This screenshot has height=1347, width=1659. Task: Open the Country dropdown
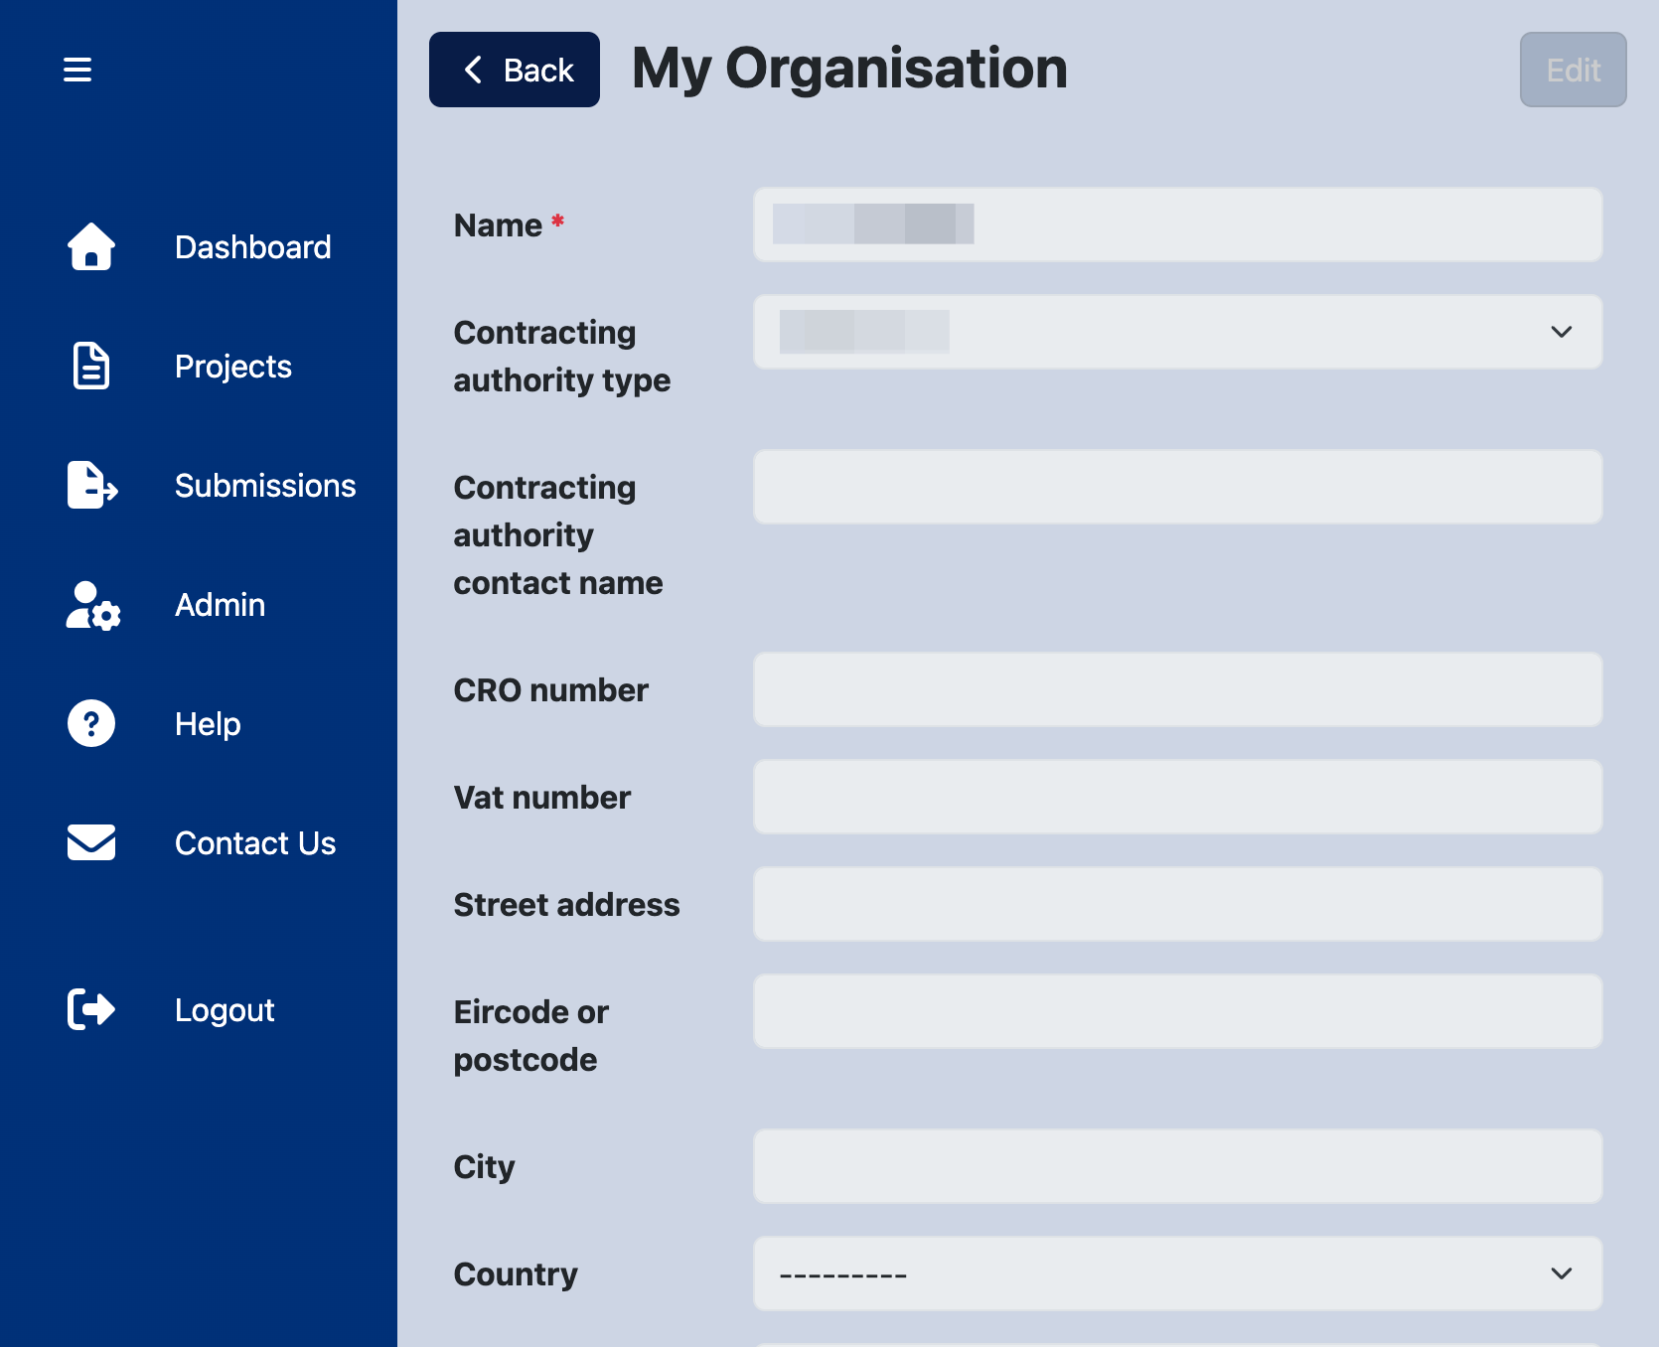click(x=1177, y=1273)
